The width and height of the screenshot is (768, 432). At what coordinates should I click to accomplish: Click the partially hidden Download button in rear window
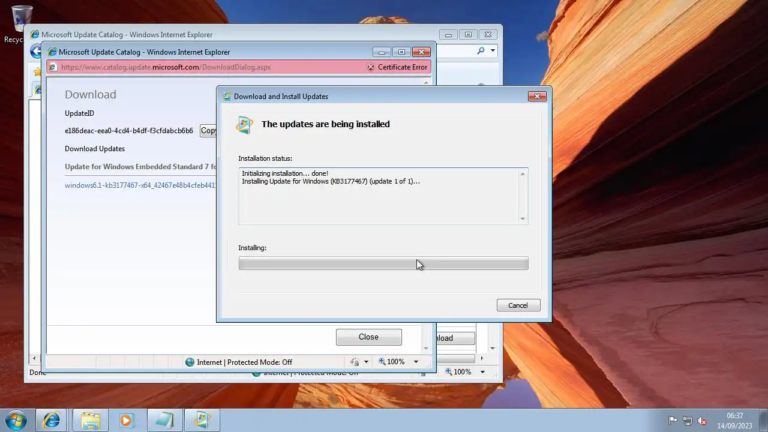pyautogui.click(x=455, y=338)
